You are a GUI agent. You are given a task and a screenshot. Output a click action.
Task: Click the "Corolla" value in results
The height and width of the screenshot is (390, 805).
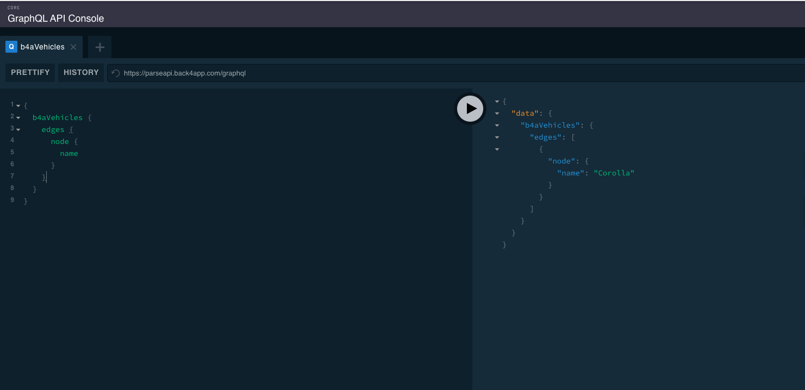point(614,173)
